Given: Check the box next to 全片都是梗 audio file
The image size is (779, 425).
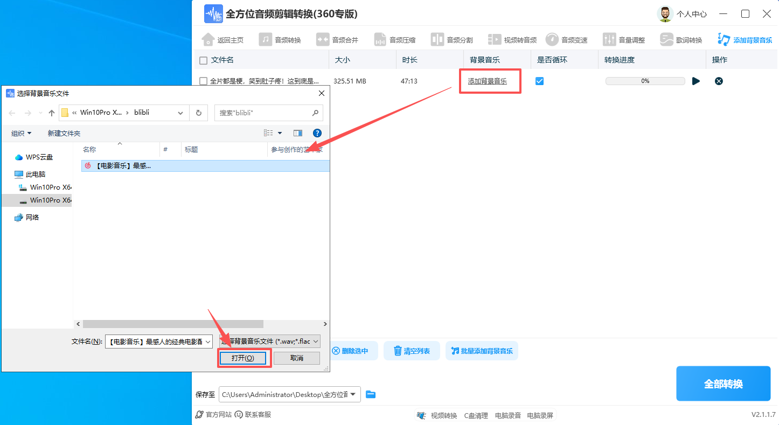Looking at the screenshot, I should pyautogui.click(x=203, y=81).
